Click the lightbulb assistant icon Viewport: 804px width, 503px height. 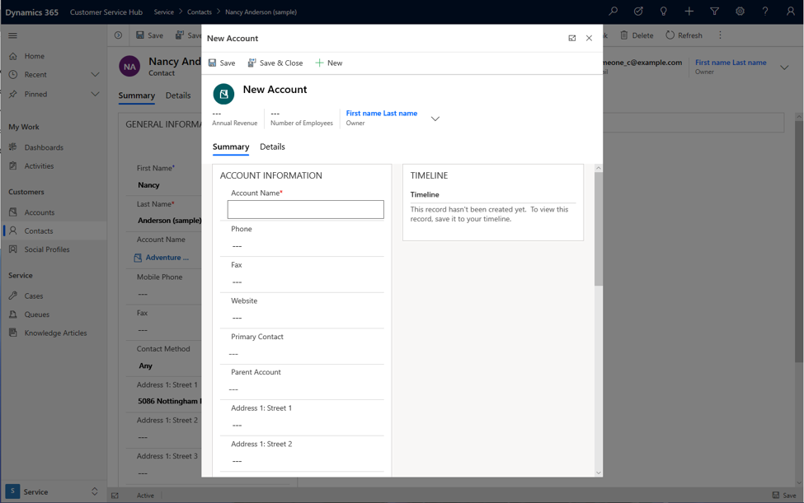[664, 12]
